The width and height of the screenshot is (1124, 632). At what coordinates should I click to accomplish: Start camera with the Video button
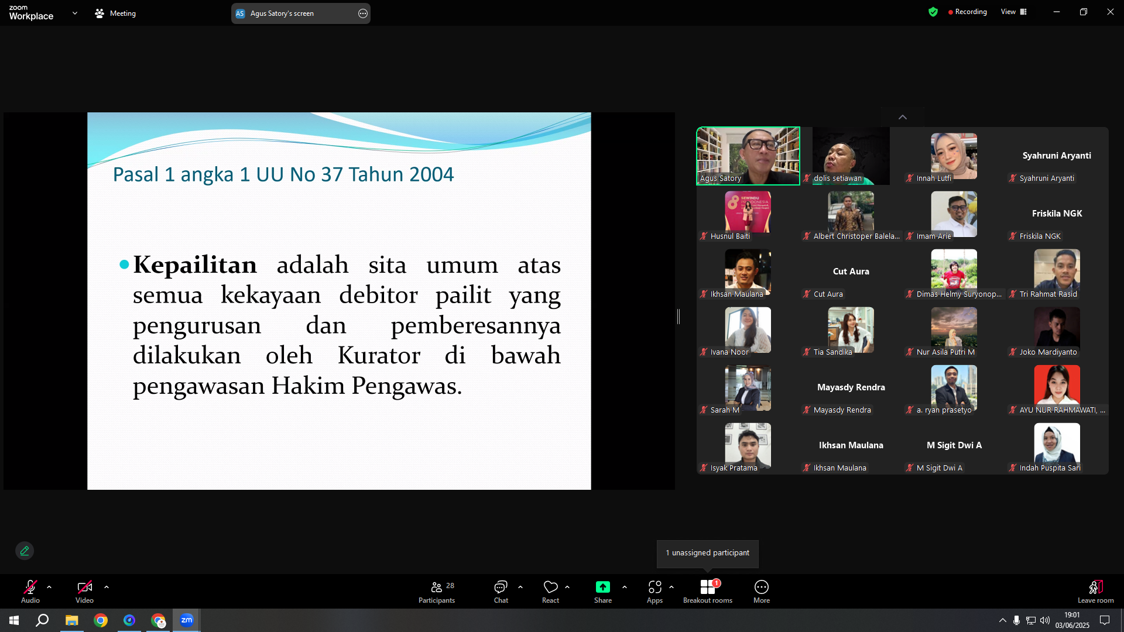pos(84,591)
